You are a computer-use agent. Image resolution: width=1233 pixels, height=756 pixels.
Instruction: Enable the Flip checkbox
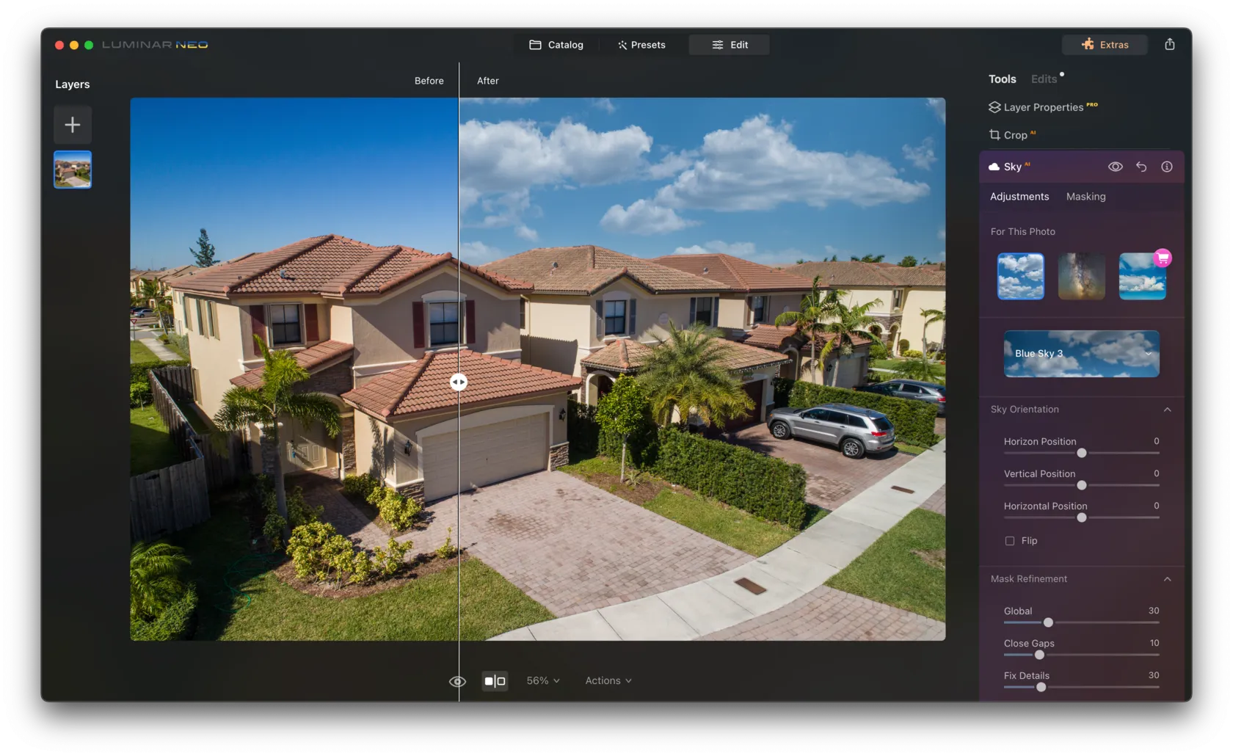pyautogui.click(x=1010, y=541)
